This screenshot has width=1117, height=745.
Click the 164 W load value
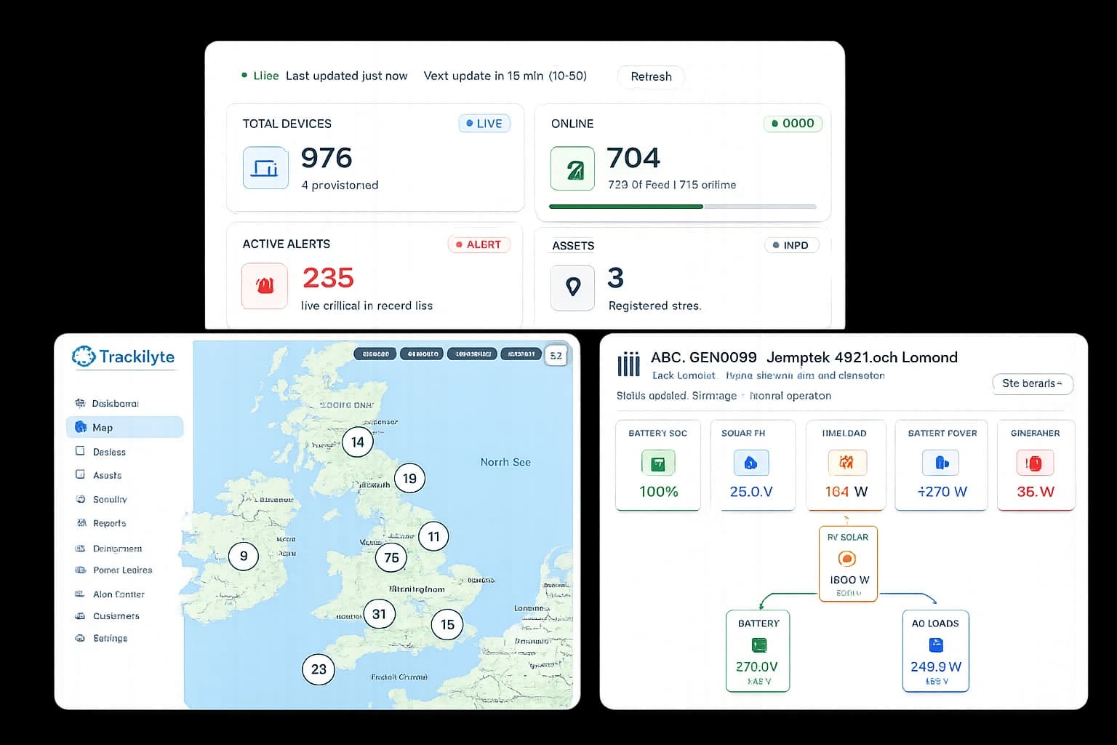click(x=846, y=492)
